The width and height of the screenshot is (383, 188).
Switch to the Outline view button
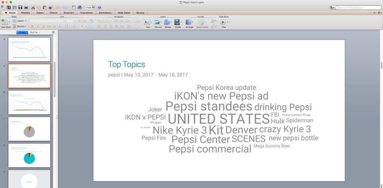pyautogui.click(x=34, y=32)
